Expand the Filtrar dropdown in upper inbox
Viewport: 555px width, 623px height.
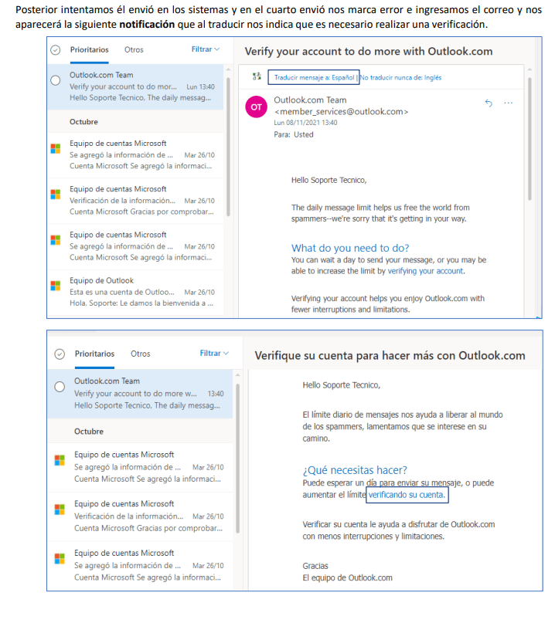coord(206,49)
